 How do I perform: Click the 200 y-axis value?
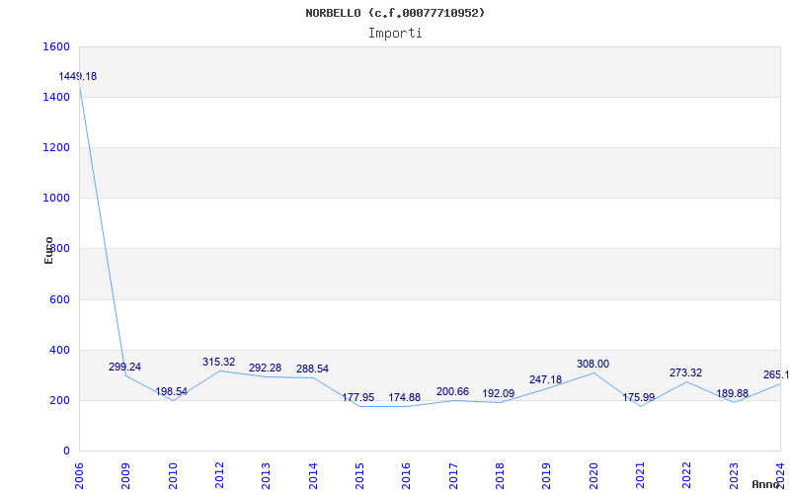point(59,401)
